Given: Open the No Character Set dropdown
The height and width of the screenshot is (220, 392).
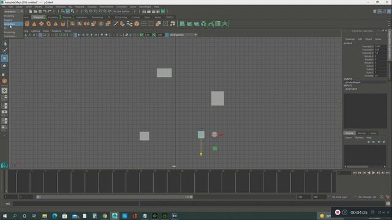Looking at the screenshot, I should pyautogui.click(x=367, y=197).
